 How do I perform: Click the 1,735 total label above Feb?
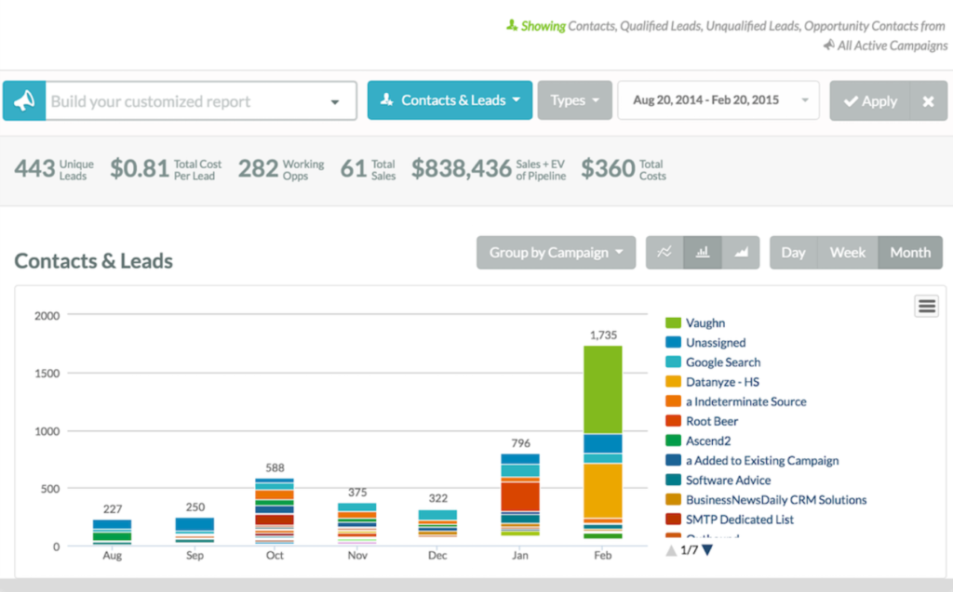pyautogui.click(x=603, y=335)
